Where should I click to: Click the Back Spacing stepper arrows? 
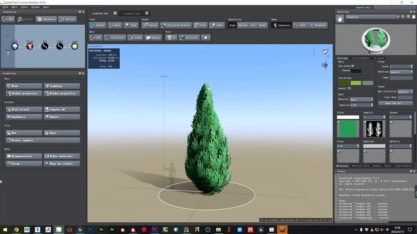click(x=372, y=105)
